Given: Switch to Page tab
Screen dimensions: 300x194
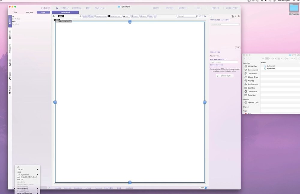Looking at the screenshot, I should coord(43,12).
